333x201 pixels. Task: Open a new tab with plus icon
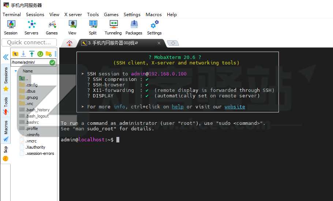[x=173, y=43]
